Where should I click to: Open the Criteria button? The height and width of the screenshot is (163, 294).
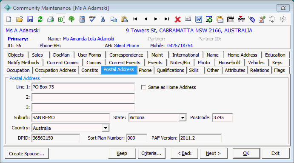pos(151,154)
